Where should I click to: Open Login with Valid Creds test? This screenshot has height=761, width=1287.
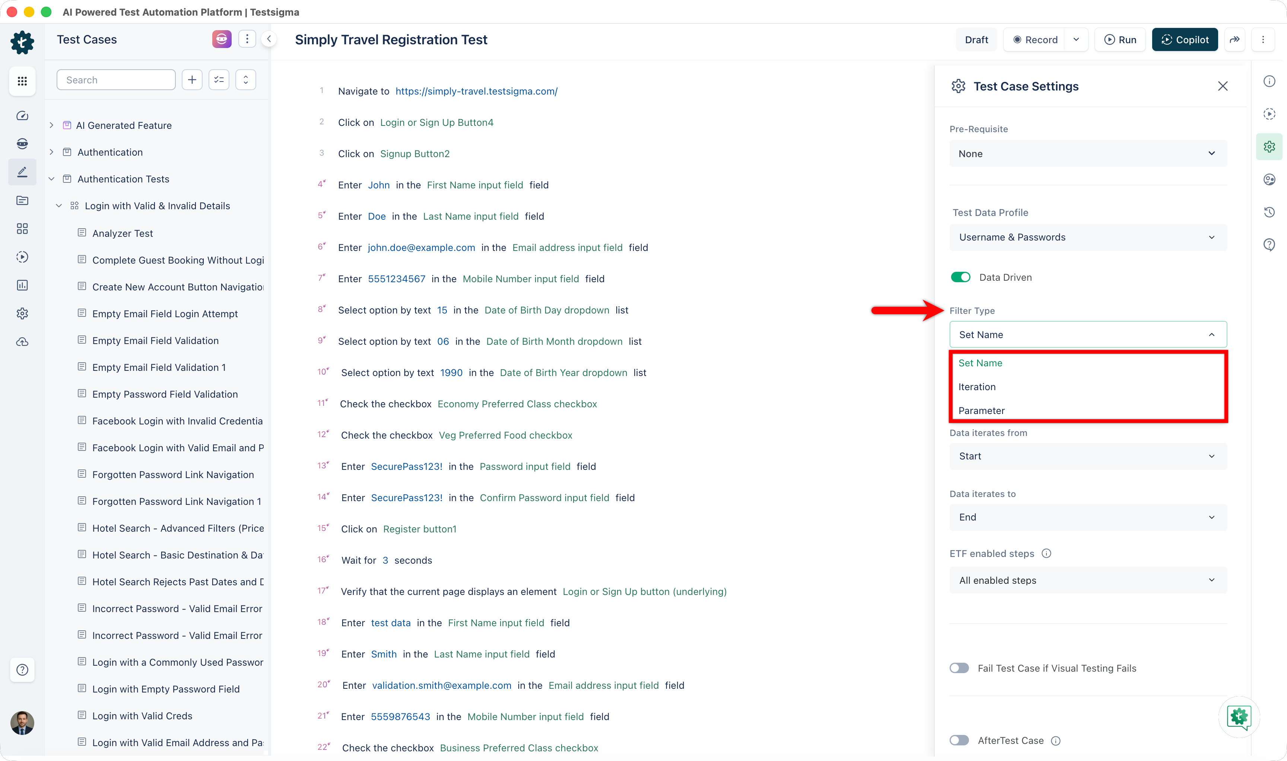click(x=142, y=716)
